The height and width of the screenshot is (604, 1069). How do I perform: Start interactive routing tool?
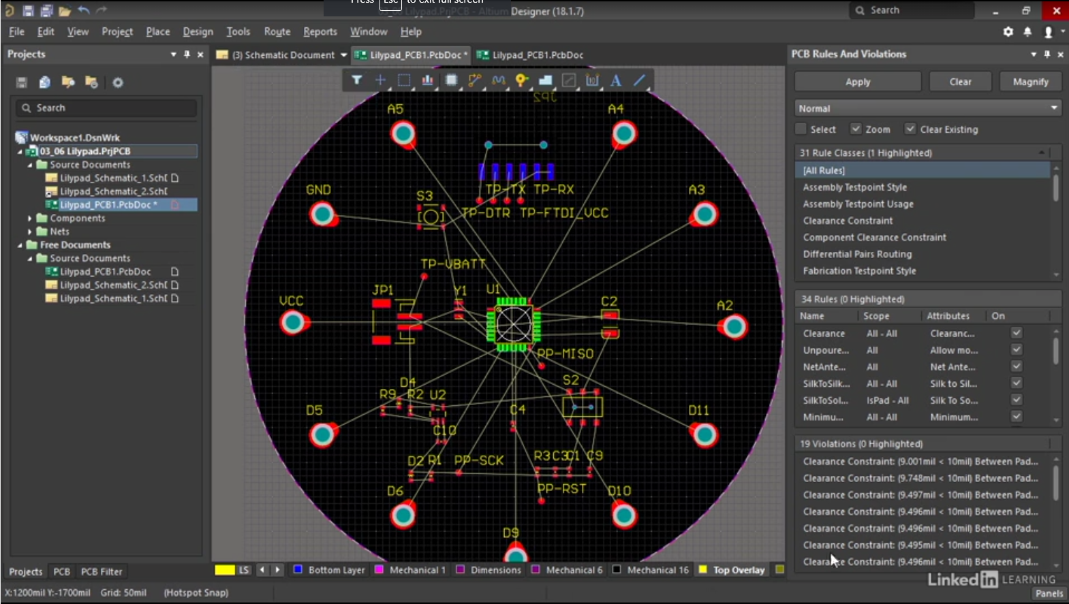(475, 80)
